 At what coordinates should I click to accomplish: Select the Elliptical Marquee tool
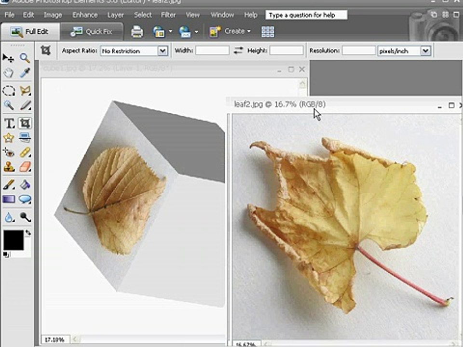point(9,91)
